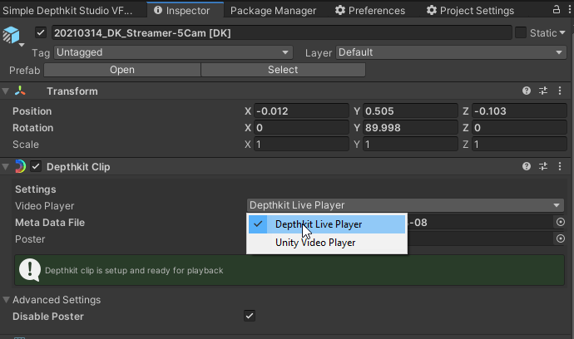Open the Tag dropdown showing Untagged
This screenshot has height=339, width=574.
click(173, 52)
